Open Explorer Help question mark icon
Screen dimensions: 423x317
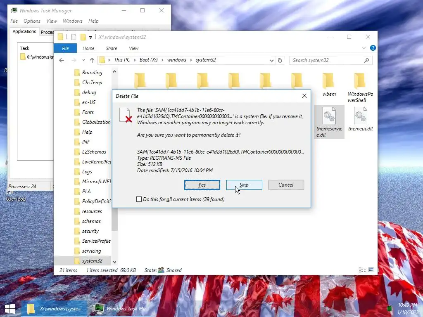[373, 48]
